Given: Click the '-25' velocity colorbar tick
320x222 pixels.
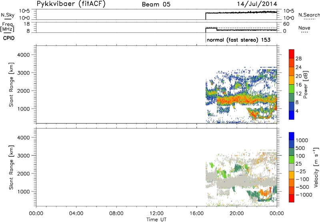Looking at the screenshot, I should pos(300,172).
